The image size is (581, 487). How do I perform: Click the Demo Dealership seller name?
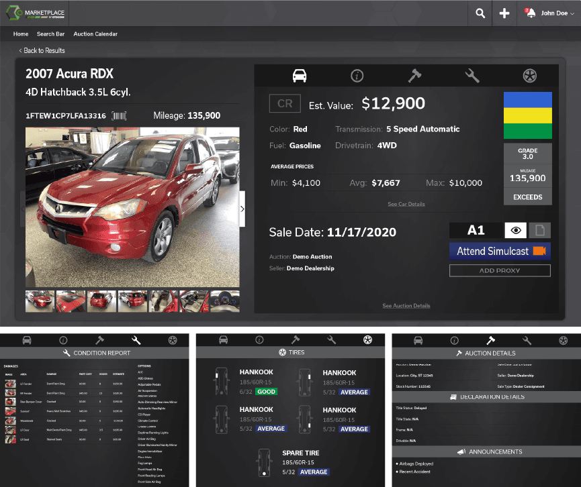point(310,268)
